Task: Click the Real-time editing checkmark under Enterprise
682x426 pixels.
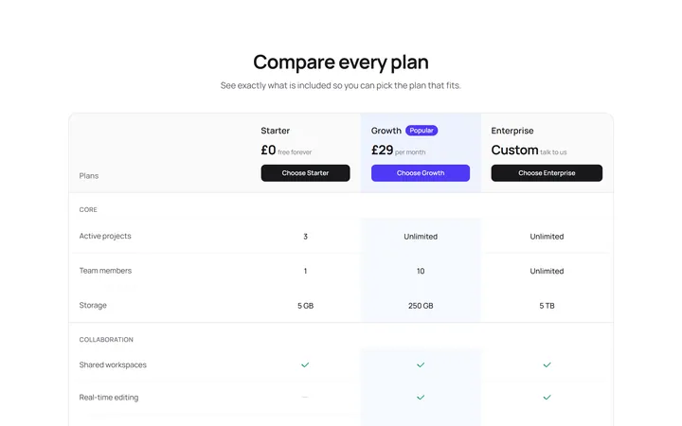Action: click(547, 398)
